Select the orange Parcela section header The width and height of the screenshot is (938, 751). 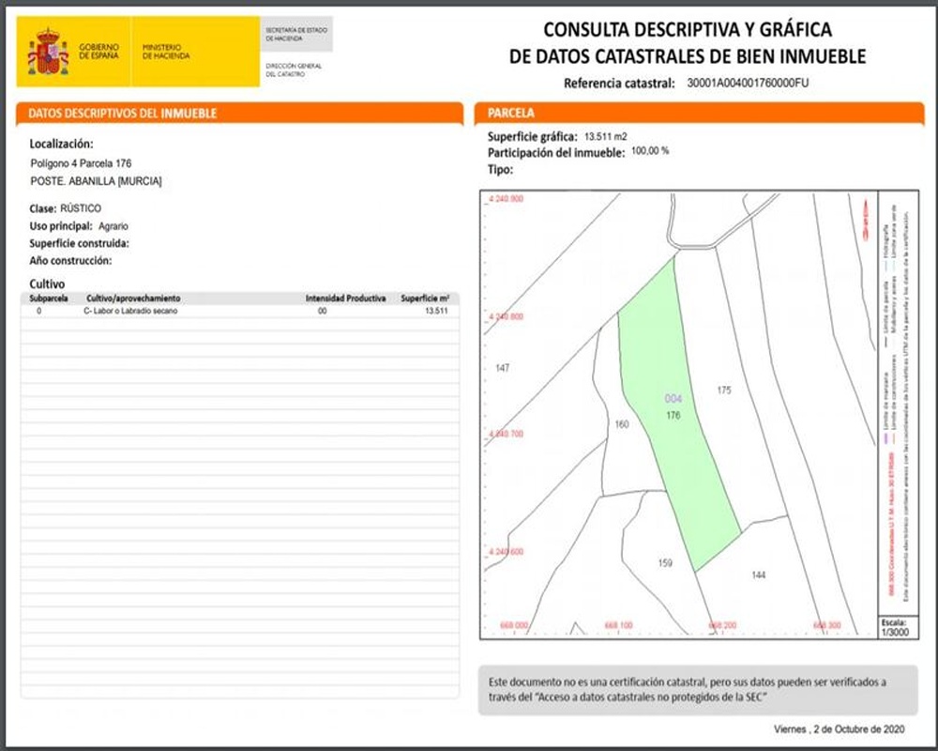click(700, 114)
